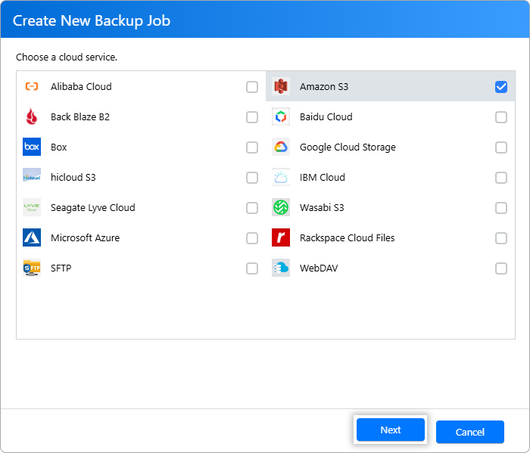Viewport: 530px width, 453px height.
Task: Tick the Microsoft Azure checkbox
Action: tap(252, 238)
